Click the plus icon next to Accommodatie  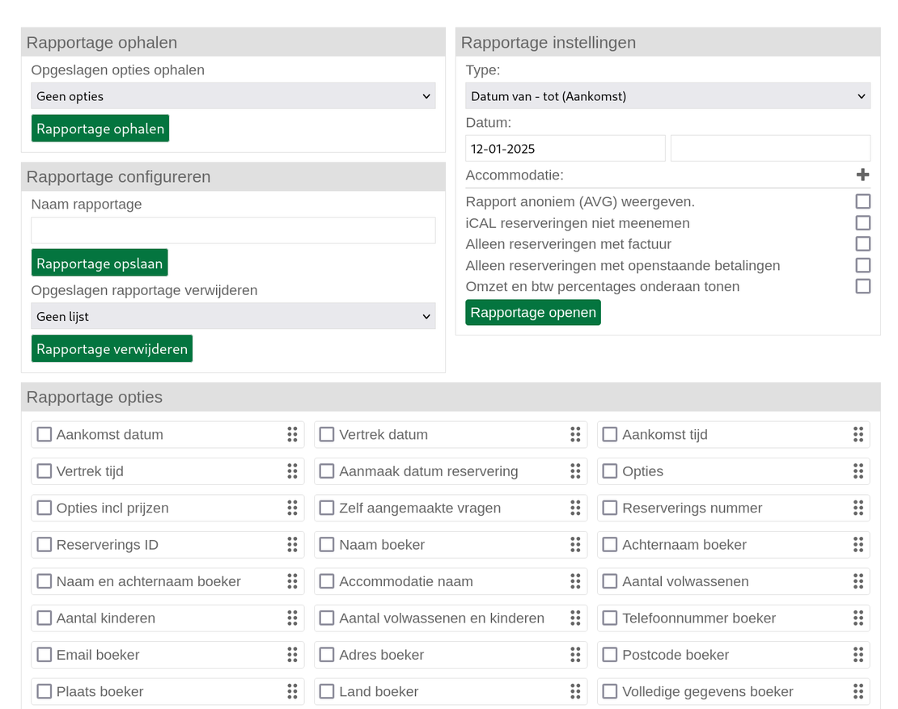[862, 175]
